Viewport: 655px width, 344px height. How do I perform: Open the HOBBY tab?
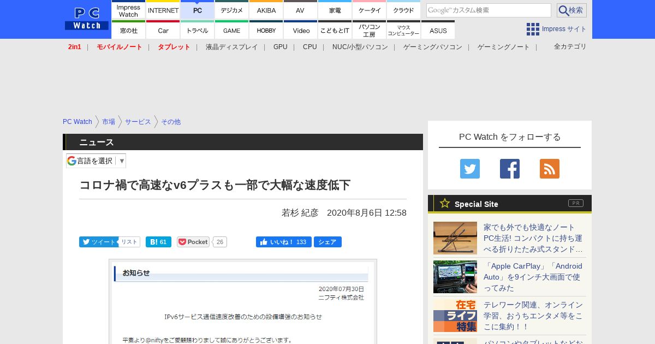(266, 30)
